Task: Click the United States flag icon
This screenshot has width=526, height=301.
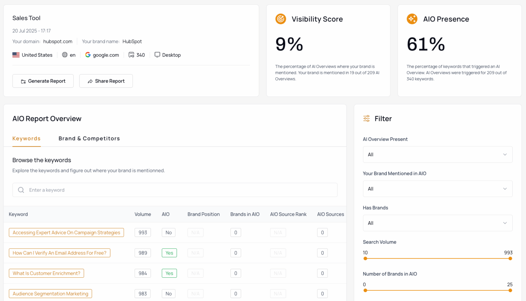Action: click(16, 55)
